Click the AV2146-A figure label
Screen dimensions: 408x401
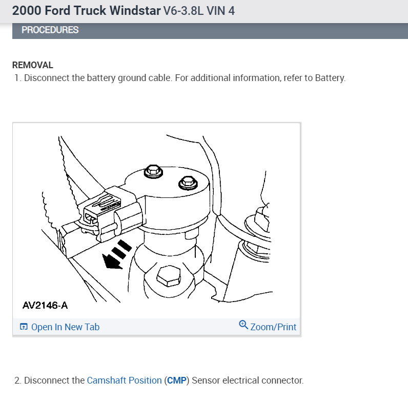point(45,305)
